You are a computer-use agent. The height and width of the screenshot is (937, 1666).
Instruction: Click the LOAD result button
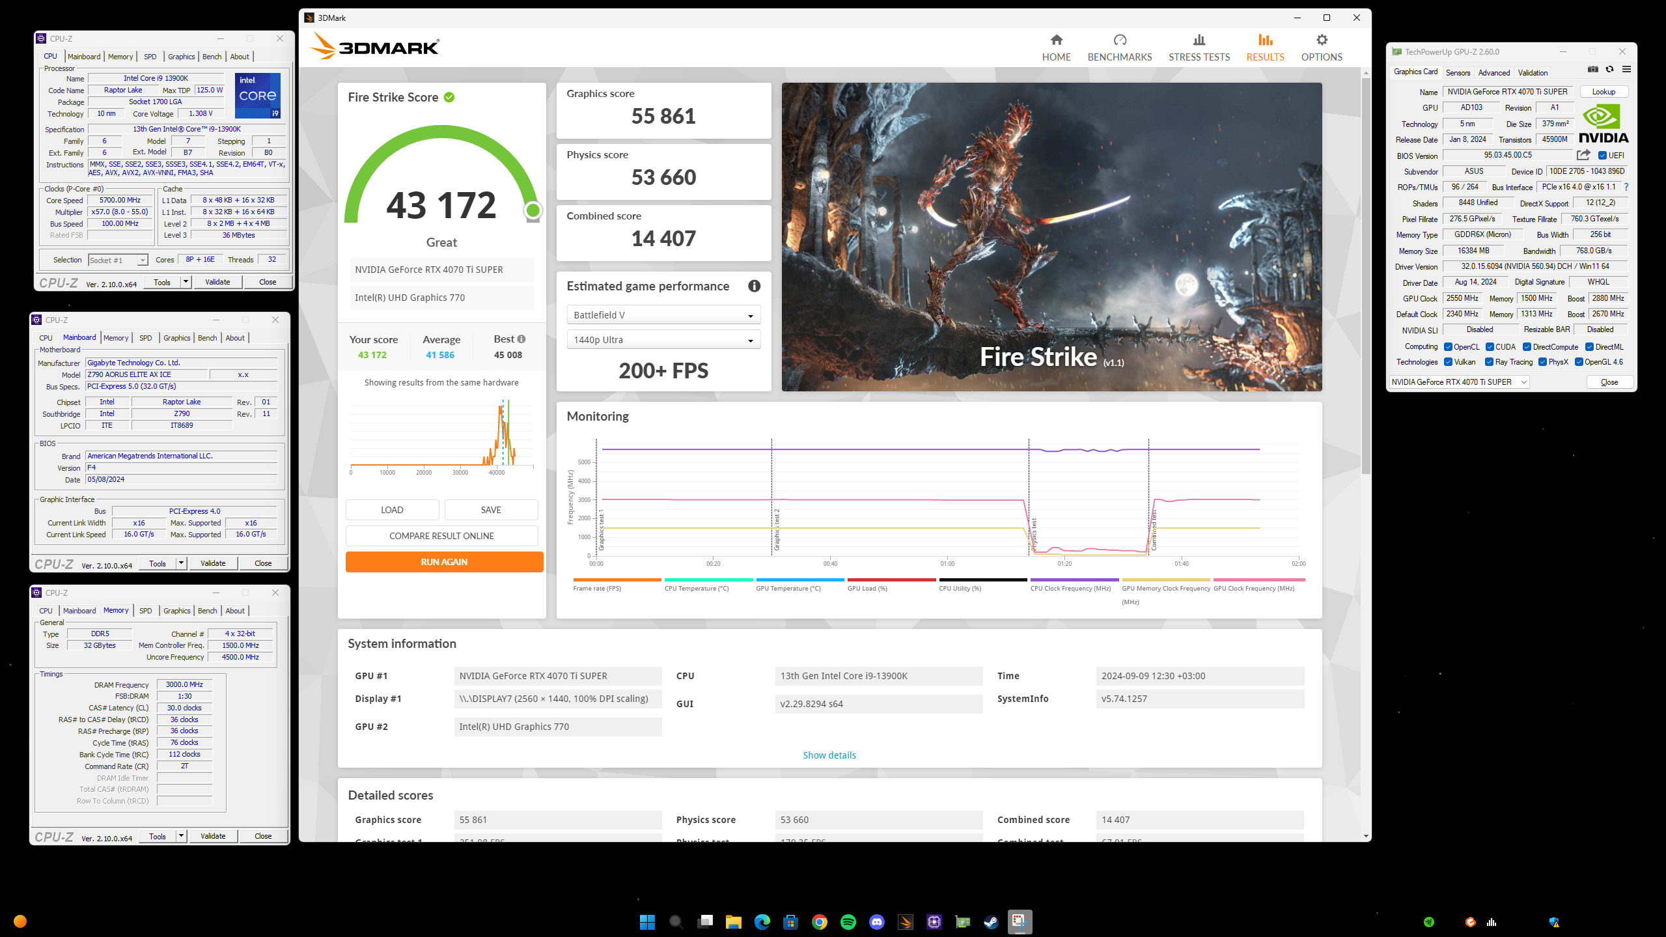coord(392,510)
